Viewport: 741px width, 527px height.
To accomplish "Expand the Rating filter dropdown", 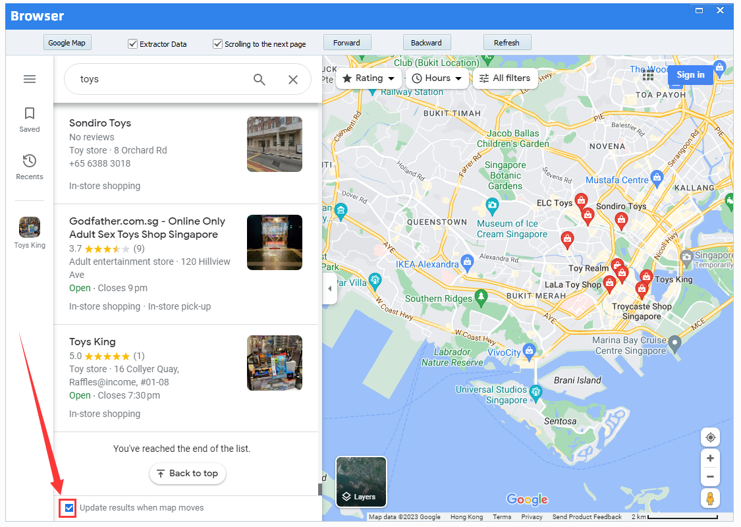I will 369,78.
